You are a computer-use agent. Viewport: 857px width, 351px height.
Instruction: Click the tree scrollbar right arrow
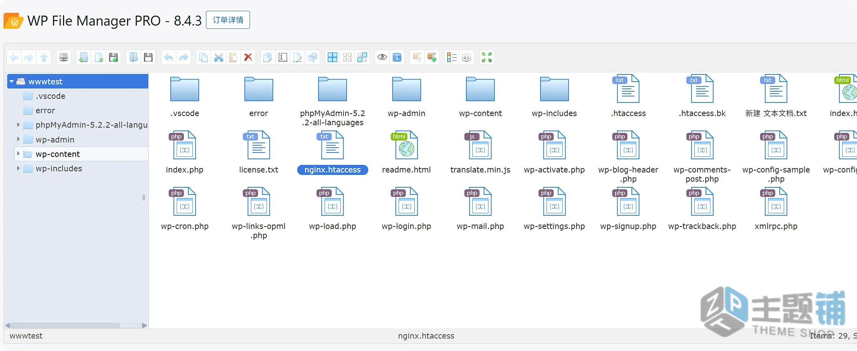point(145,325)
